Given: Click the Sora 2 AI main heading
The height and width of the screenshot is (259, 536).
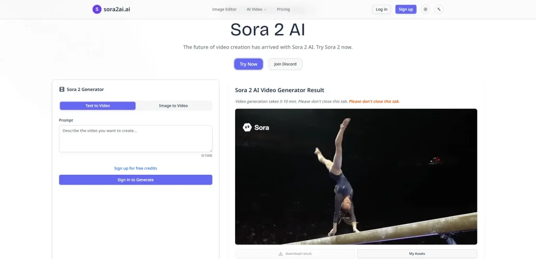Looking at the screenshot, I should tap(267, 30).
